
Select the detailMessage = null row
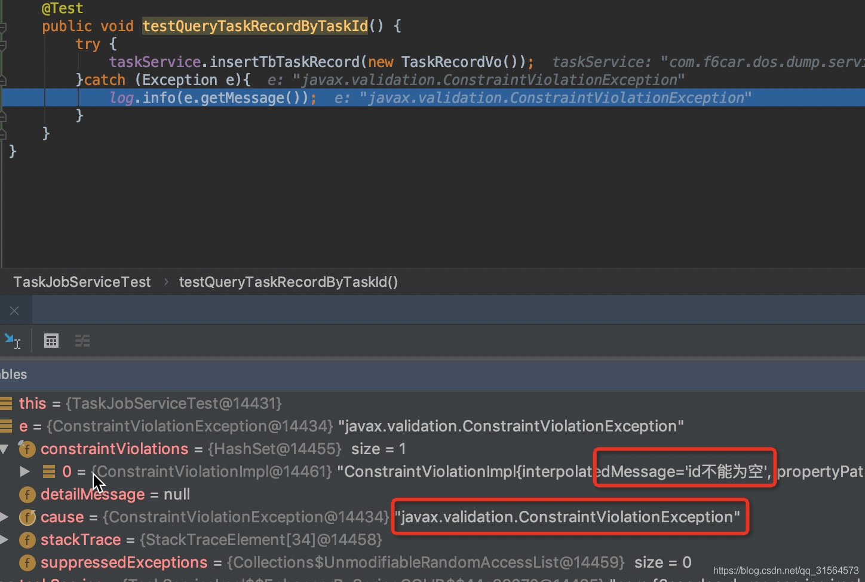(x=432, y=494)
